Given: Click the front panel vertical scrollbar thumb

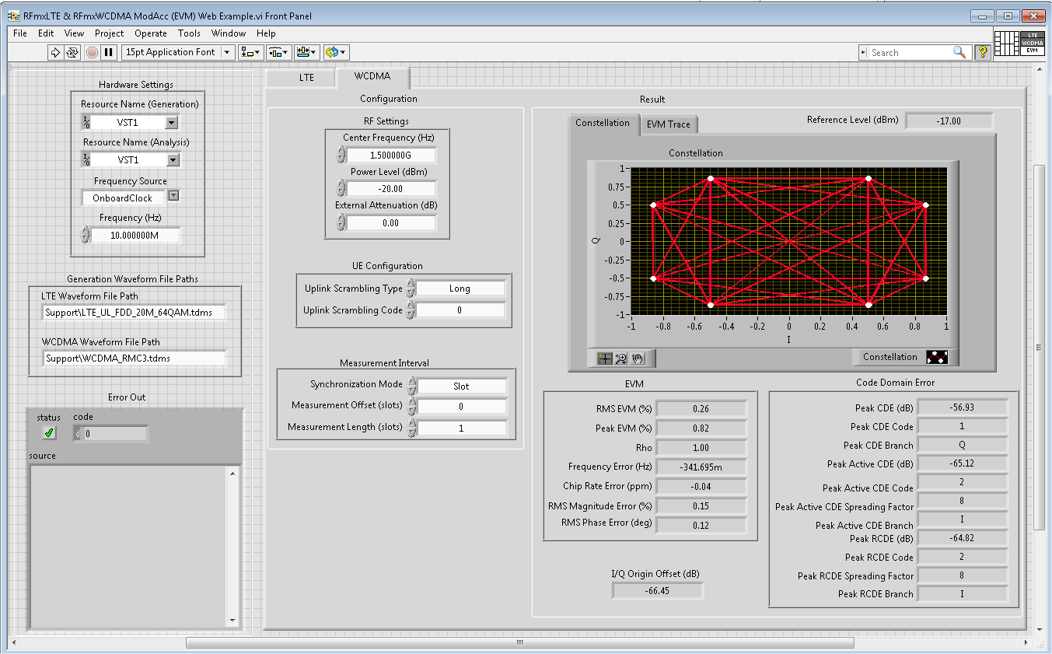Looking at the screenshot, I should coord(1040,348).
